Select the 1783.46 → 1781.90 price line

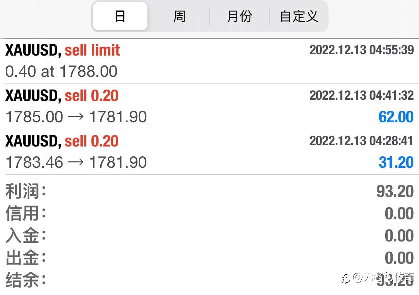(76, 162)
